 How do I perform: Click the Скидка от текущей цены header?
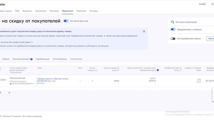pyautogui.click(x=193, y=69)
